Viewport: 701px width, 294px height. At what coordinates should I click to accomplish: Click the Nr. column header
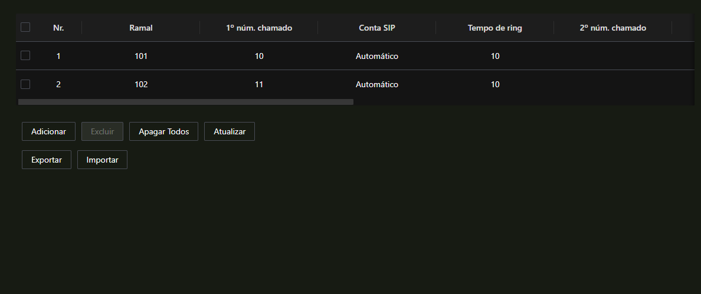58,28
